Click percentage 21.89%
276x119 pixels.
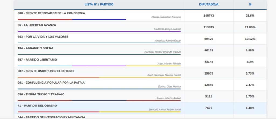pyautogui.click(x=250, y=27)
